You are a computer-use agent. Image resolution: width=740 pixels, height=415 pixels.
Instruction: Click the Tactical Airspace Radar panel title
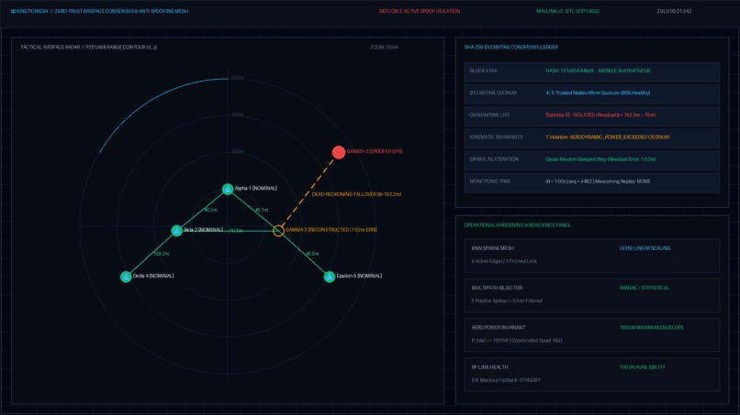[89, 47]
